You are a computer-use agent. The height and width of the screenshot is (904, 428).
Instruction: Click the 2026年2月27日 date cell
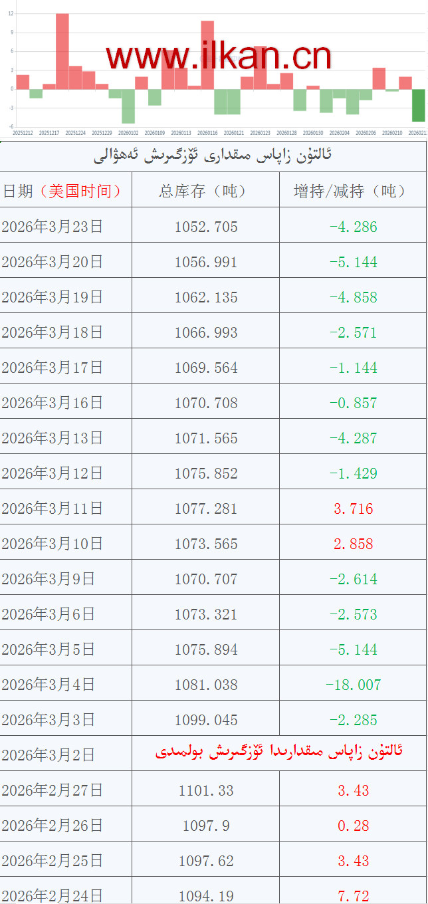(53, 790)
